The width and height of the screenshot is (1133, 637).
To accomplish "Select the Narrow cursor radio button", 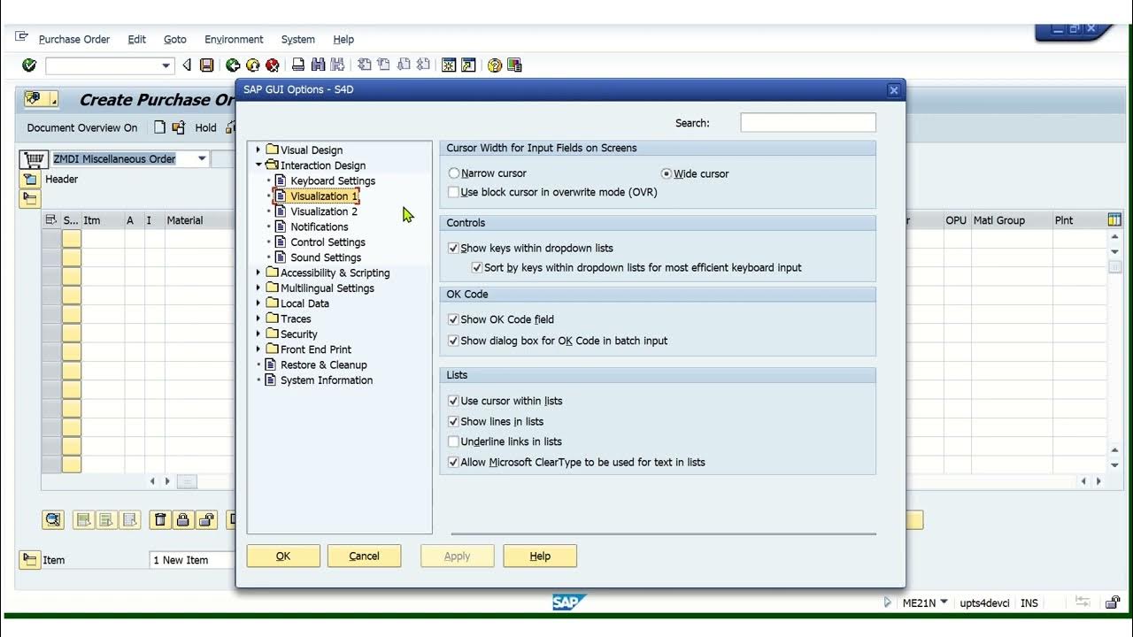I will 454,174.
